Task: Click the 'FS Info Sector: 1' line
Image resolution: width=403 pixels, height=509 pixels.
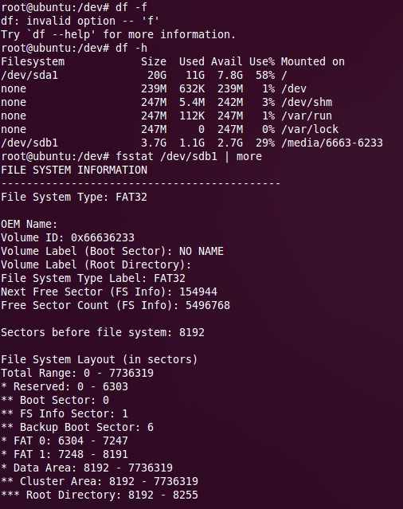Action: pyautogui.click(x=65, y=413)
